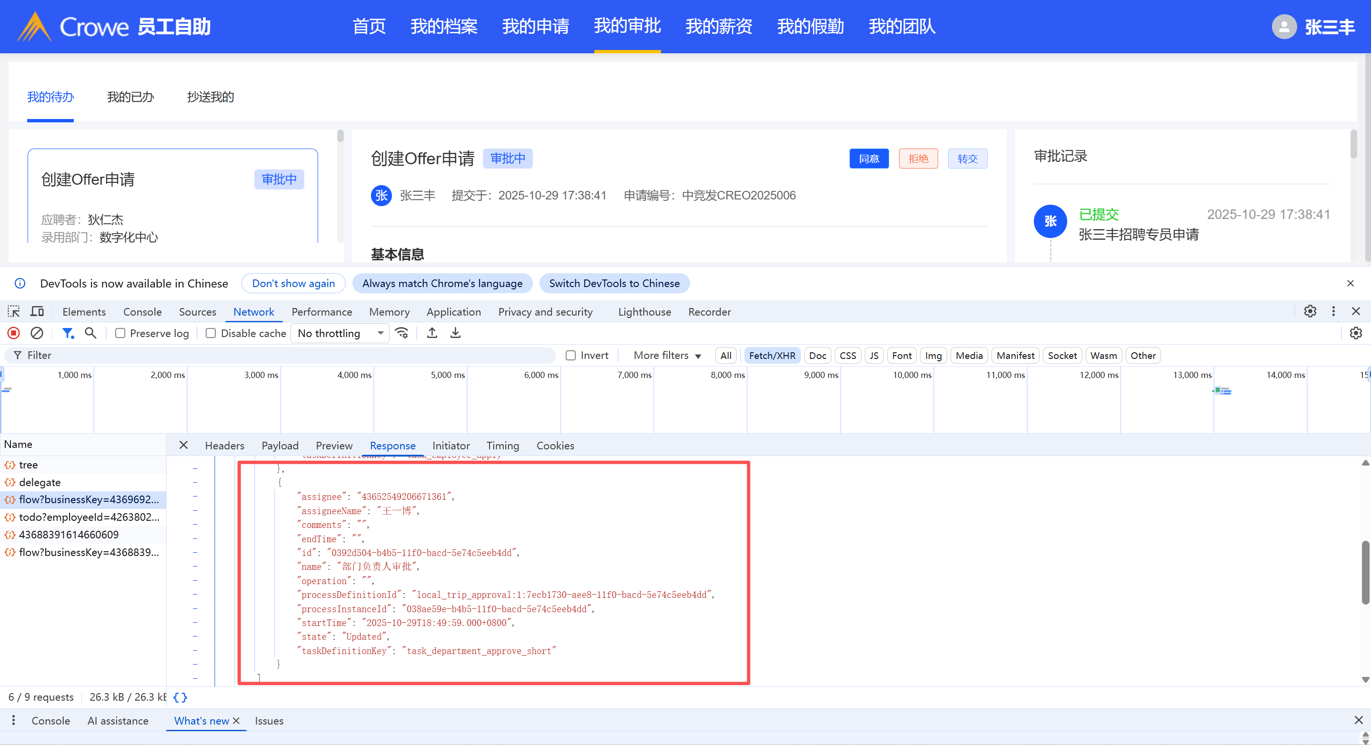Click the 同意 approve button
The image size is (1371, 745).
pyautogui.click(x=869, y=159)
